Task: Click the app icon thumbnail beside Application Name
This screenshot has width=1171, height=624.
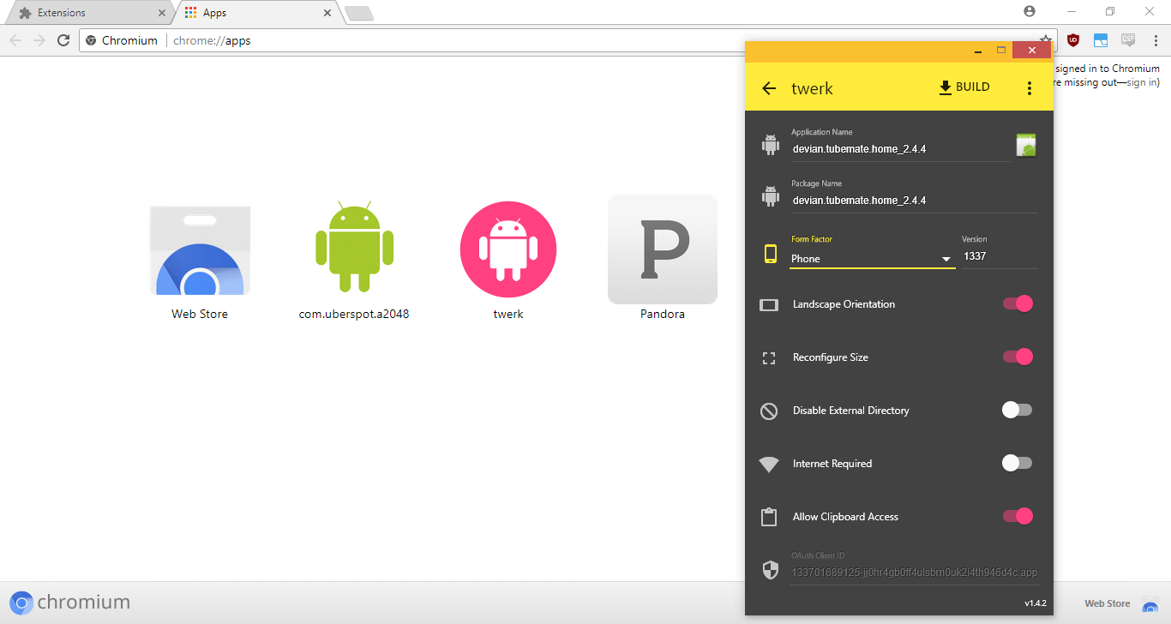Action: (x=1026, y=146)
